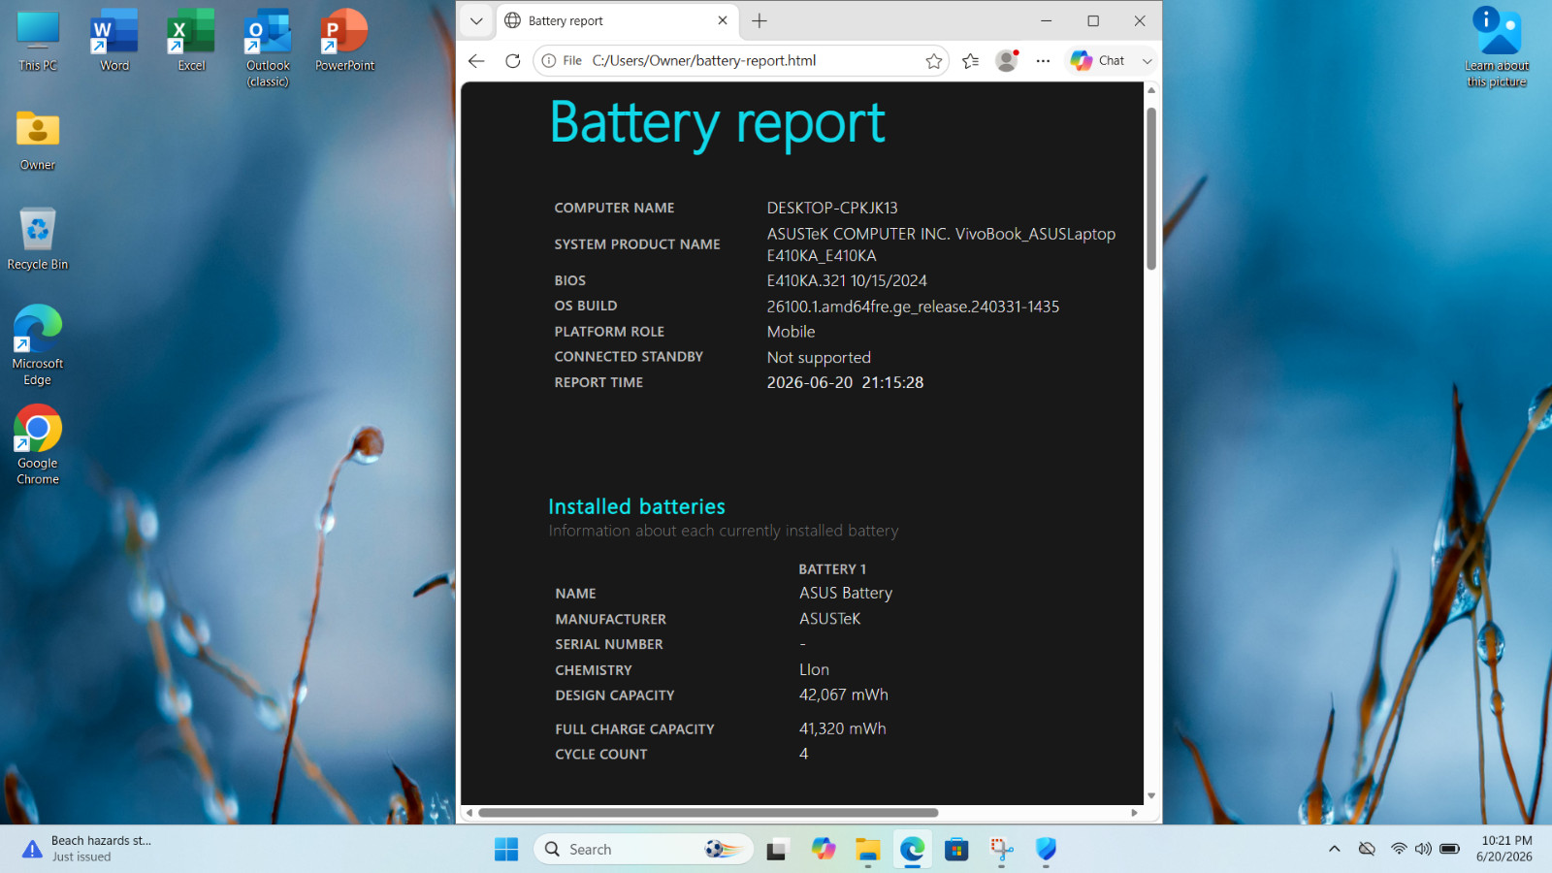The height and width of the screenshot is (873, 1552).
Task: Click the chemistry value "LIon"
Action: (814, 669)
